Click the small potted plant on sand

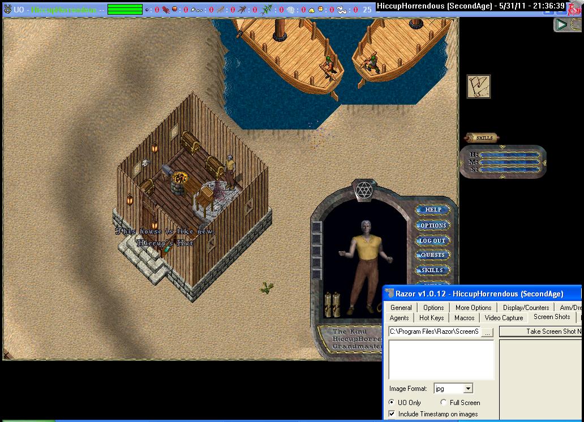[x=266, y=288]
